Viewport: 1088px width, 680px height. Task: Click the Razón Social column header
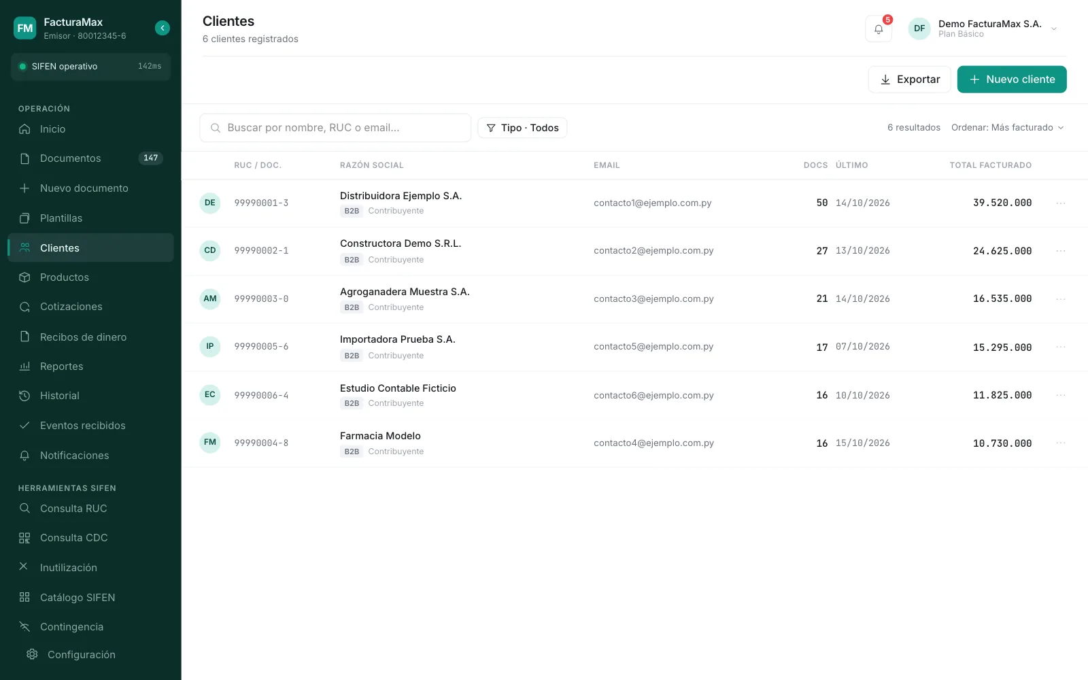(372, 165)
